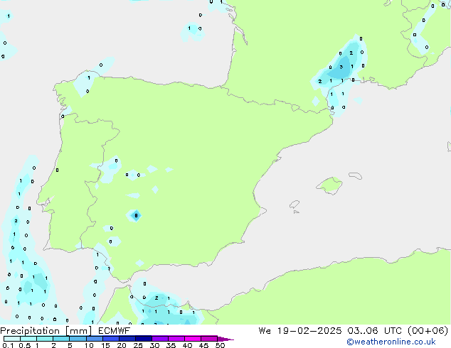Viewport: 451px width, 348px height.
Task: Click the 0.5 to 1 mm legend swatch
Action: pyautogui.click(x=28, y=339)
